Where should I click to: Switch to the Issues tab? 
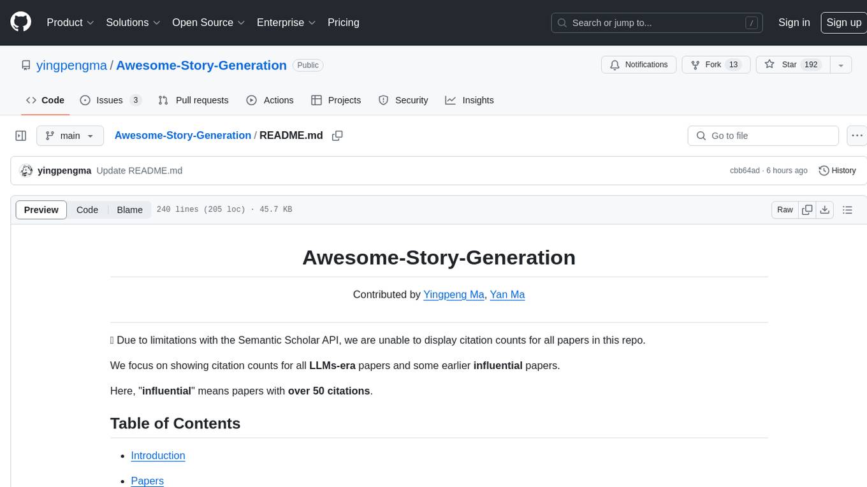coord(110,100)
